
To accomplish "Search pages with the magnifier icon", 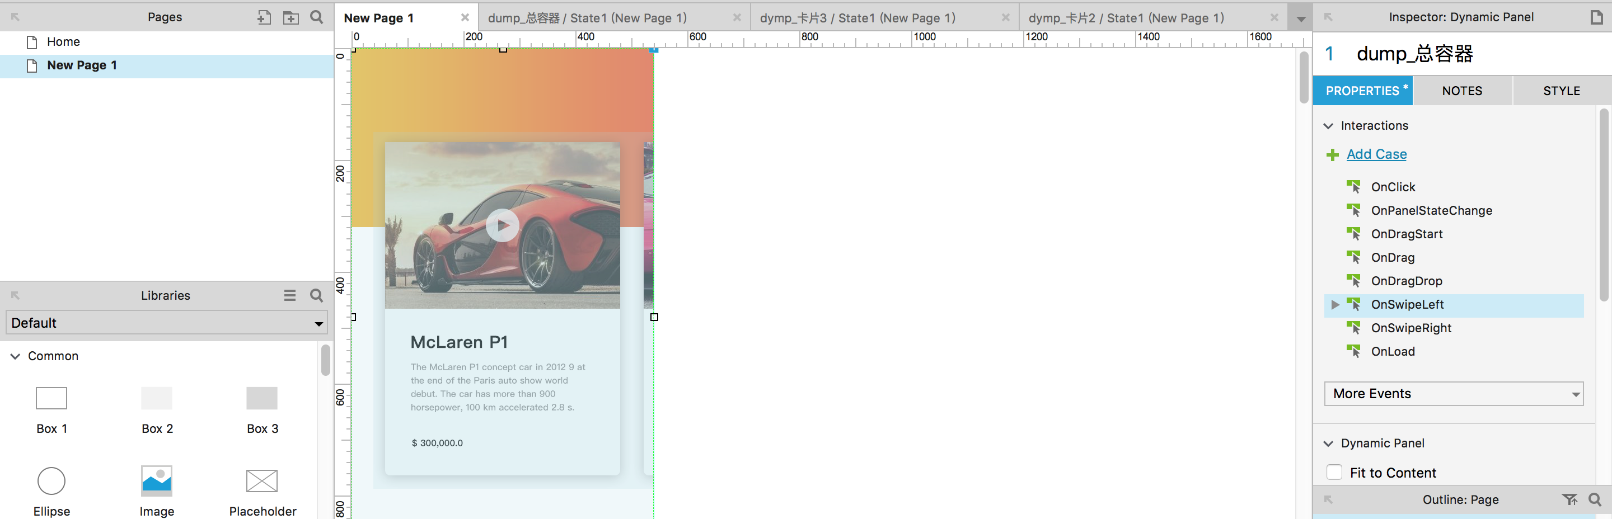I will click(x=317, y=17).
